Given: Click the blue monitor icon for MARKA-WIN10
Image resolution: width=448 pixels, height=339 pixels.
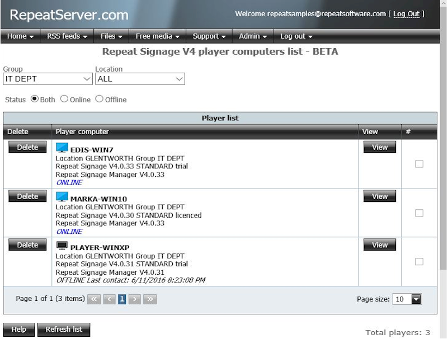Looking at the screenshot, I should click(62, 197).
